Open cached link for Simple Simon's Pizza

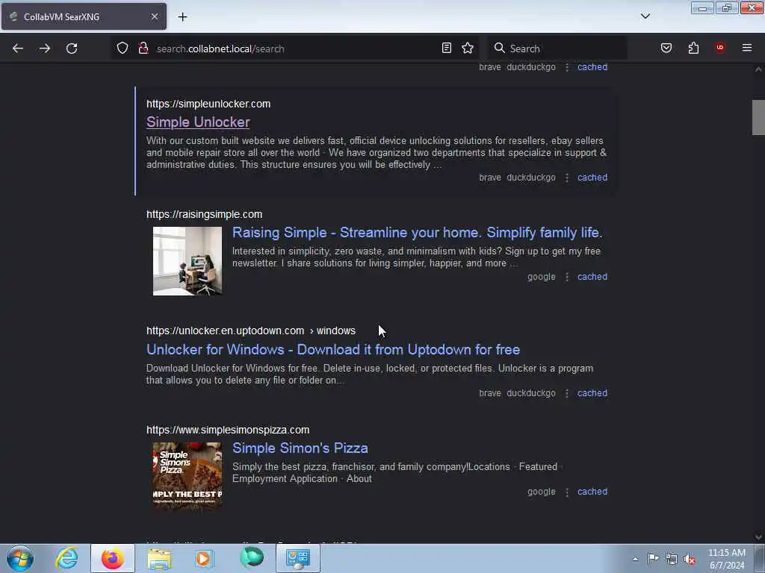coord(592,492)
